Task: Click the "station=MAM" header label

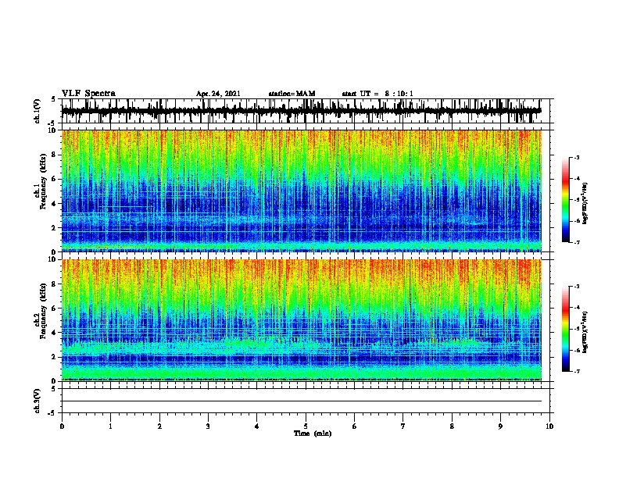Action: (292, 94)
